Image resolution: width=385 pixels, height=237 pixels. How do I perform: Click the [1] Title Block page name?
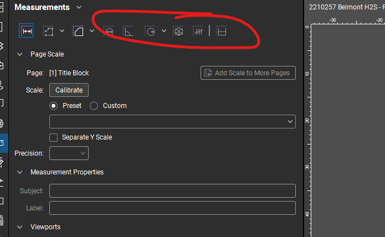(x=69, y=73)
